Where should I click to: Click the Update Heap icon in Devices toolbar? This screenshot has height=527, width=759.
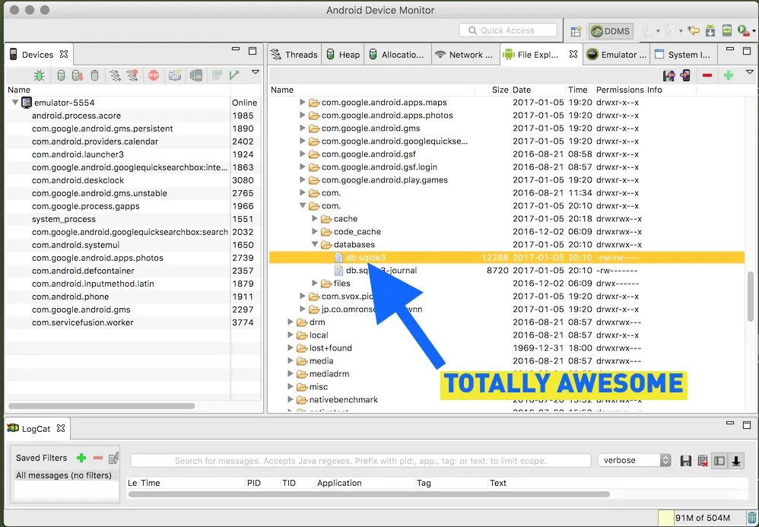61,75
